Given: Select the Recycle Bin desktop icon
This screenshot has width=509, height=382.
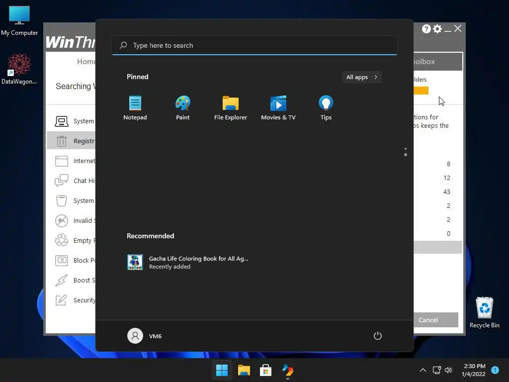Looking at the screenshot, I should tap(484, 312).
